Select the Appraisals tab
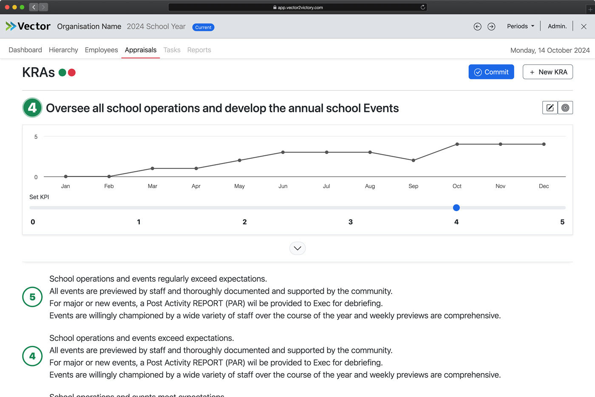 point(141,50)
